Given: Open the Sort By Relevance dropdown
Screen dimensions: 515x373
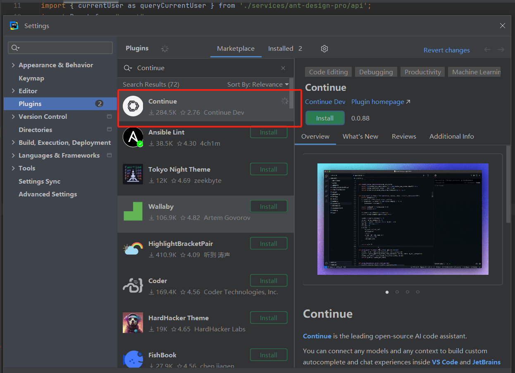Looking at the screenshot, I should point(258,85).
